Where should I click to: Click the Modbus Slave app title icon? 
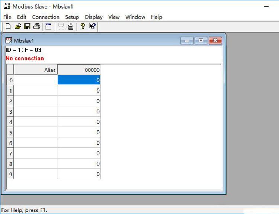click(7, 6)
